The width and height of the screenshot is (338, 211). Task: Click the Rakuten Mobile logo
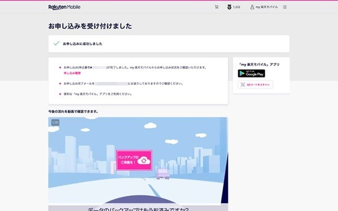64,7
